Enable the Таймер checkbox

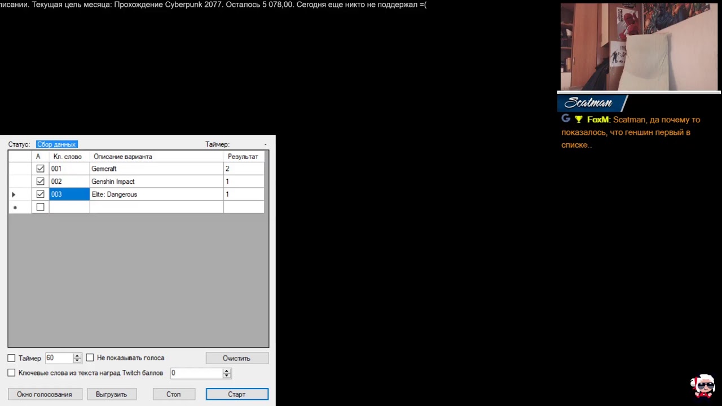point(11,358)
